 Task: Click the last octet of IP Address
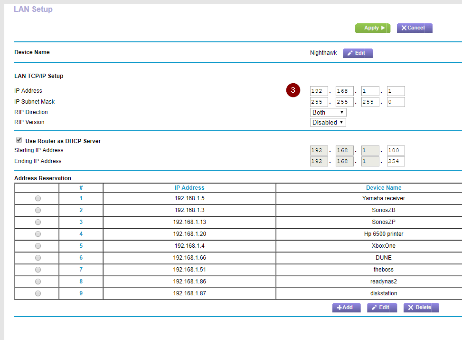point(396,91)
